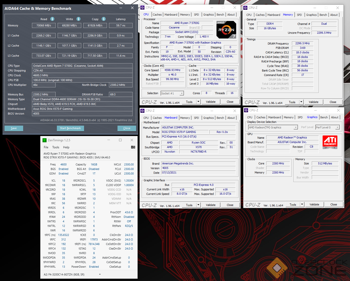Click the title bar icon of the CPU-Z Processor window

143,8
